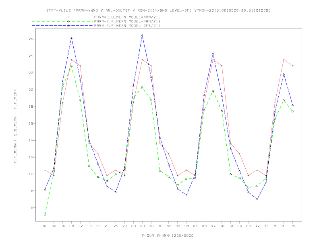Click y-axis tick label 22
Viewport: 319px width, 246px height.
click(x=31, y=73)
